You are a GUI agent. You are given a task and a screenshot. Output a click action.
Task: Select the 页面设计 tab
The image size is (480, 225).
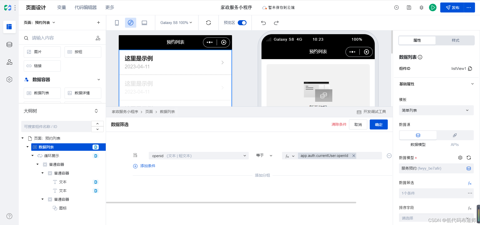pos(36,7)
